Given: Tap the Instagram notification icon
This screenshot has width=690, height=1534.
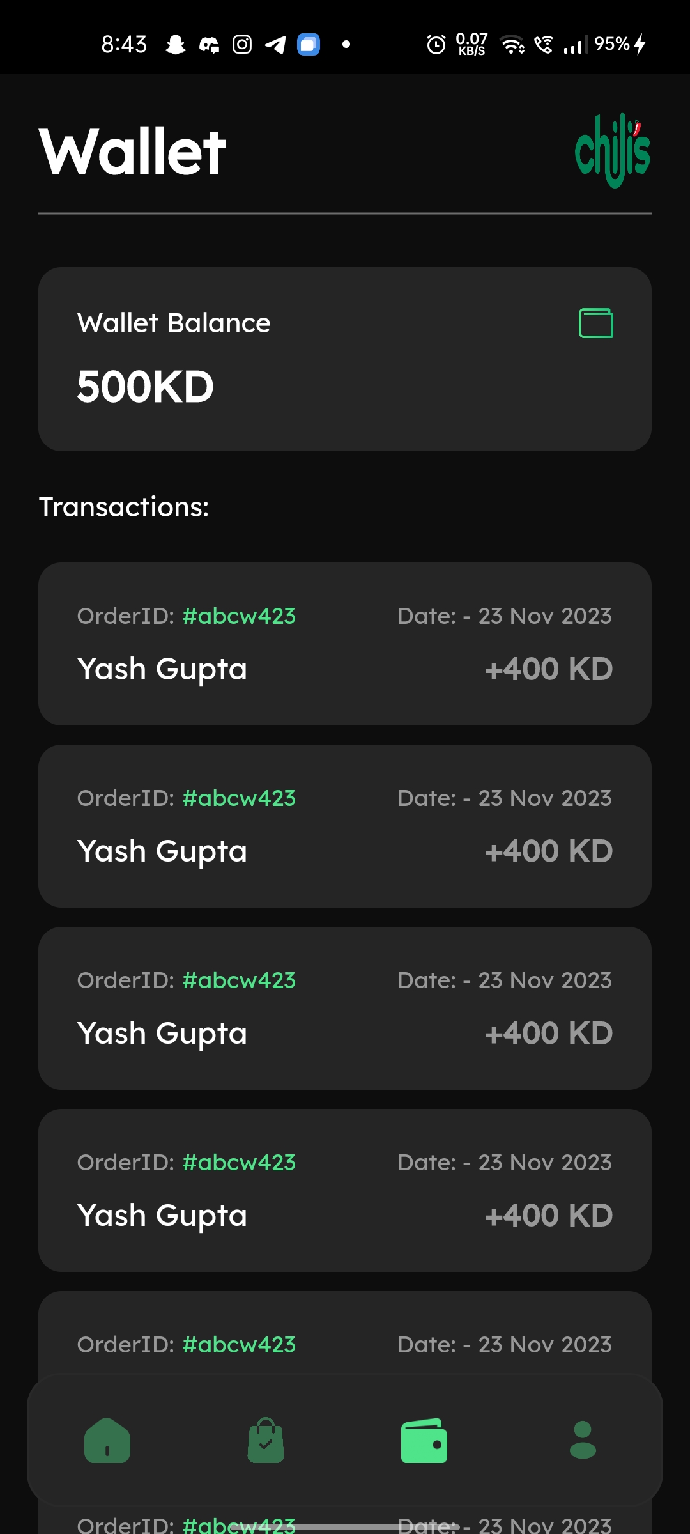Looking at the screenshot, I should coord(242,44).
